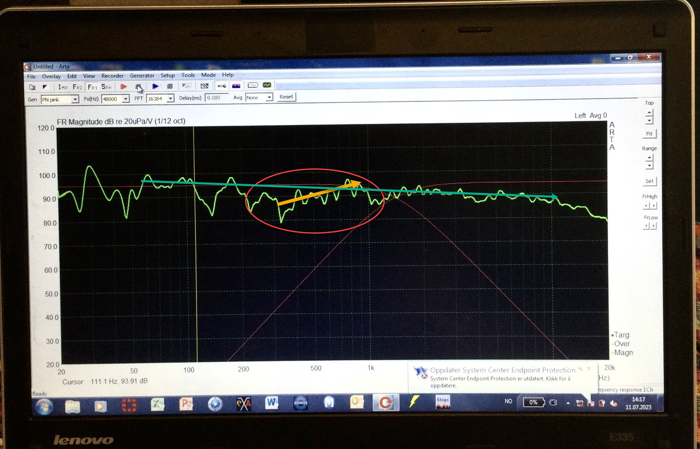Start recording with the red play button

tap(124, 86)
